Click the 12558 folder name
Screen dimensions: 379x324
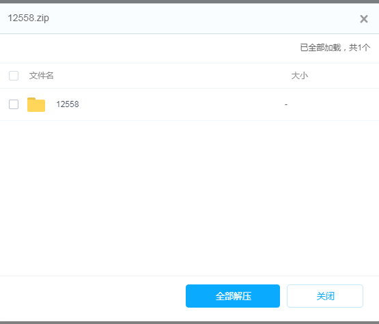[x=68, y=104]
